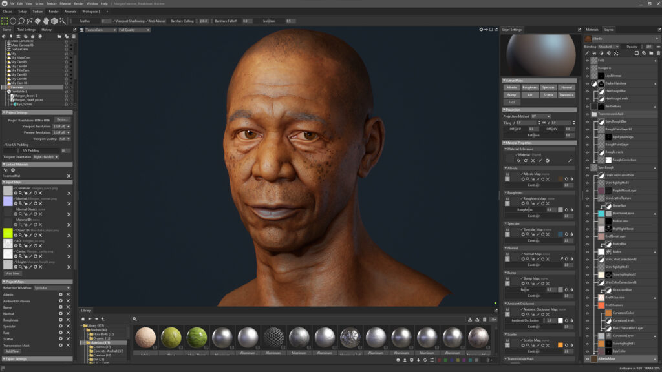The height and width of the screenshot is (372, 662).
Task: Remove FreemanMat linked material with X
Action: (69, 176)
